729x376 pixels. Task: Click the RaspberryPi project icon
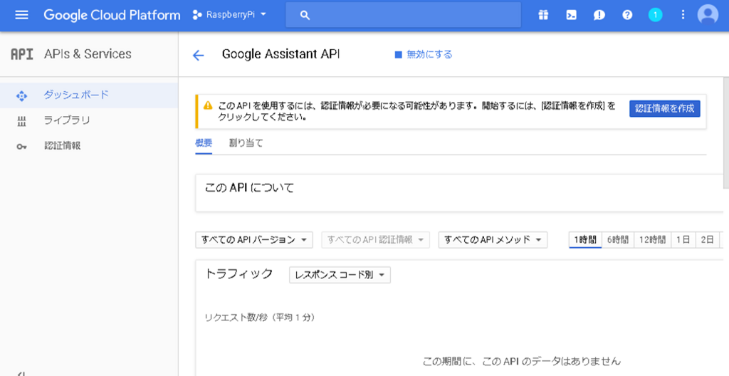196,15
